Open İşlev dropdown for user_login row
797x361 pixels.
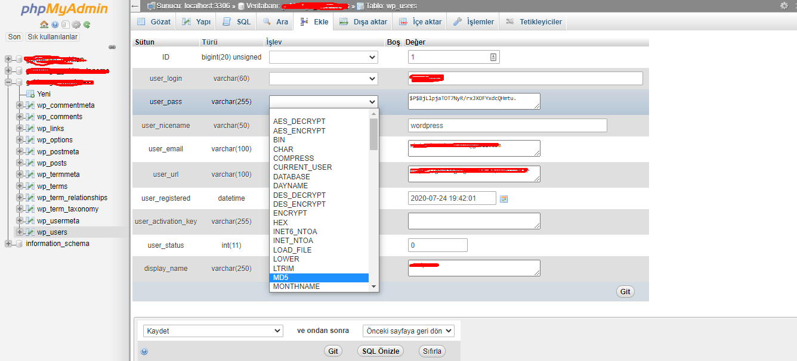click(x=323, y=79)
